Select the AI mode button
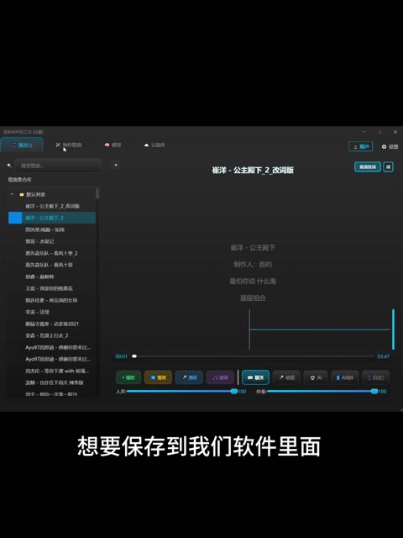The width and height of the screenshot is (403, 538). pyautogui.click(x=316, y=377)
